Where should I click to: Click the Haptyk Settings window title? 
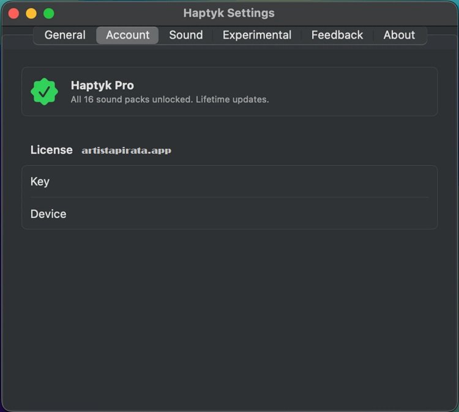(229, 13)
